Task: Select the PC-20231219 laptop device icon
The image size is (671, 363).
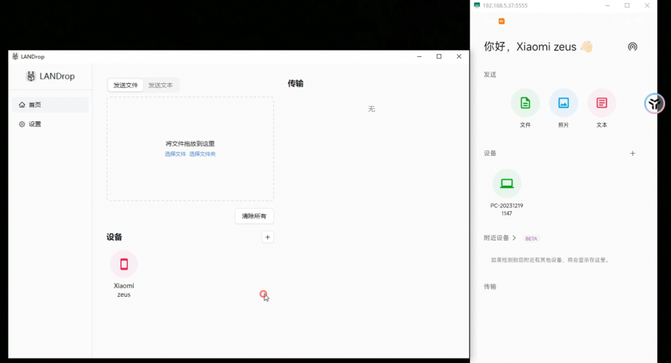Action: [507, 183]
